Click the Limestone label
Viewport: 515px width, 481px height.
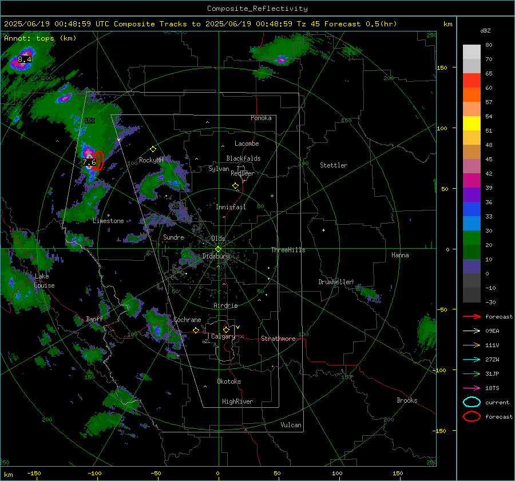tap(108, 221)
